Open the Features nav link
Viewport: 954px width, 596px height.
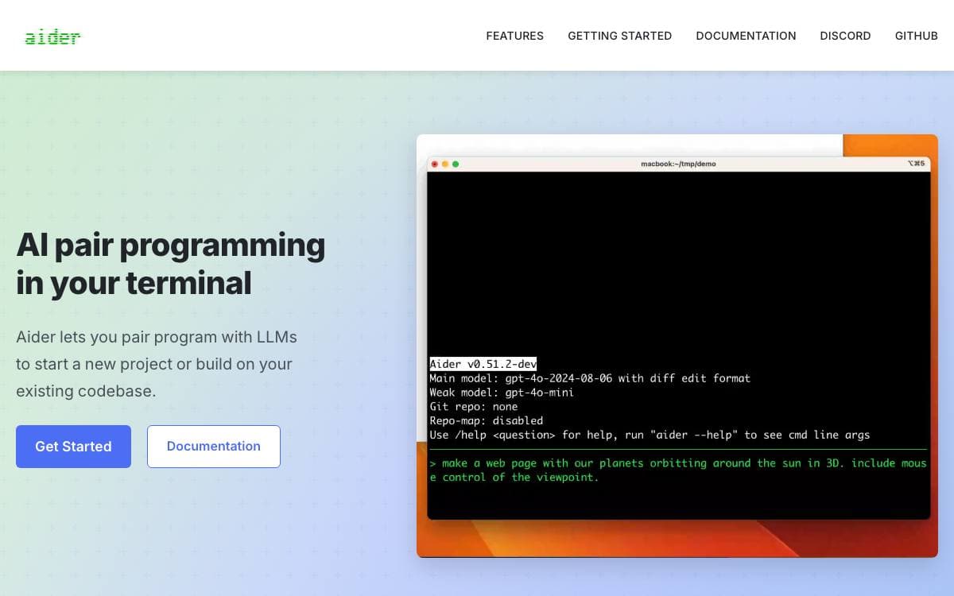(x=515, y=36)
